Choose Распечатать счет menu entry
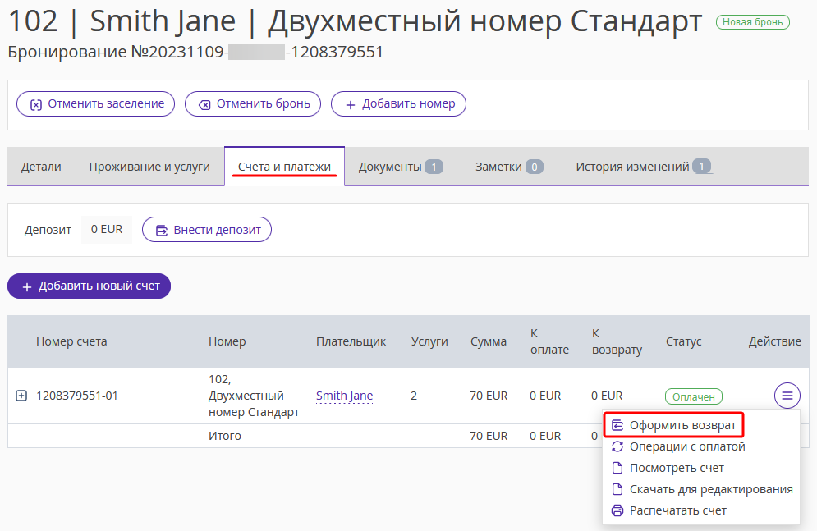The image size is (817, 531). [669, 510]
